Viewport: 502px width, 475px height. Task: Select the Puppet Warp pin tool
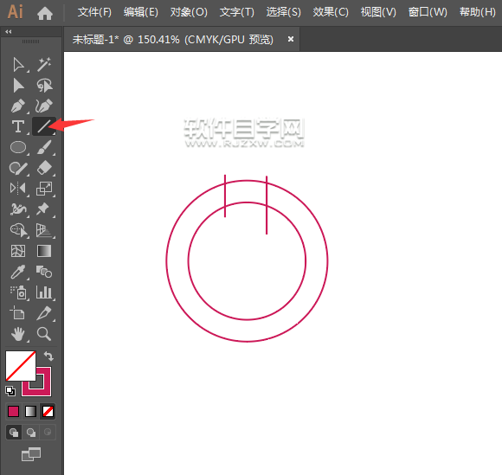[x=43, y=209]
